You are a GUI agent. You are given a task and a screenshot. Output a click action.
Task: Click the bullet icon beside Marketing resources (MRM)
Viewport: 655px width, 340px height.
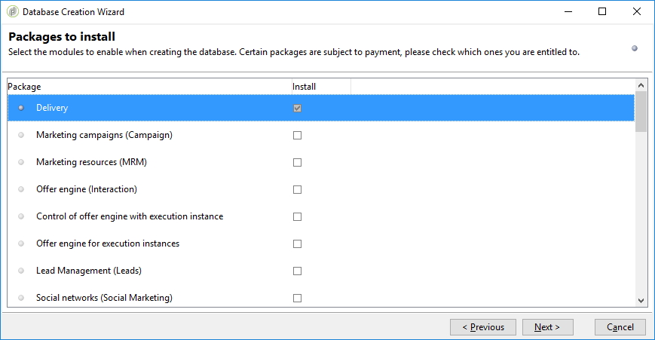coord(21,162)
